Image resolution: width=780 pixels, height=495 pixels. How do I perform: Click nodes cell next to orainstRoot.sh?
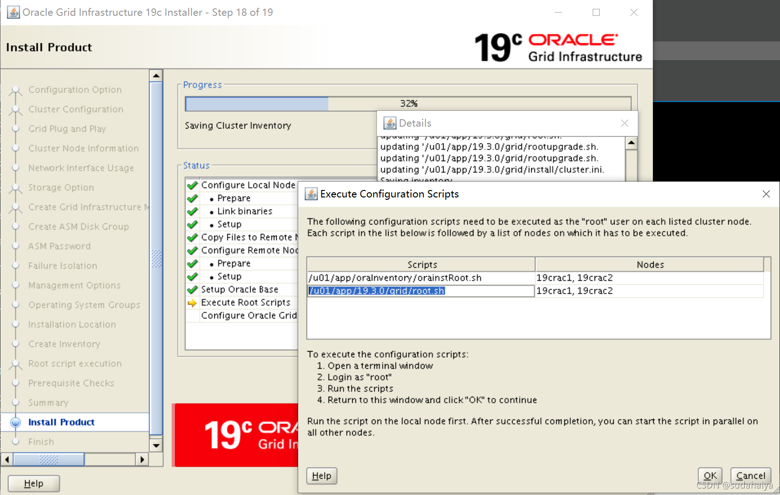650,278
